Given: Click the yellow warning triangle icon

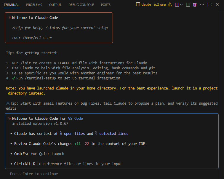Looking at the screenshot, I should click(170, 4).
